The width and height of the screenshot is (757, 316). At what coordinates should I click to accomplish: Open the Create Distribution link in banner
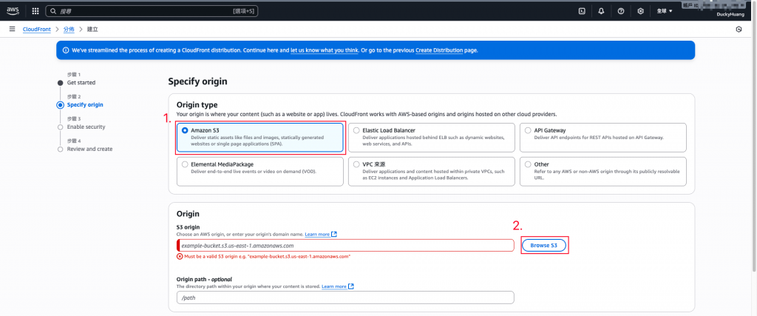pyautogui.click(x=439, y=50)
